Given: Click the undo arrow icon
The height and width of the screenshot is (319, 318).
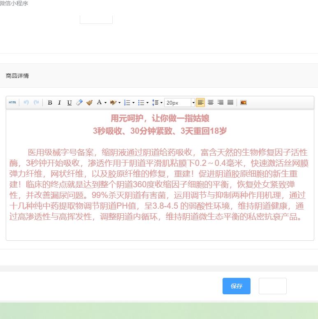Looking at the screenshot, I should pyautogui.click(x=26, y=102).
